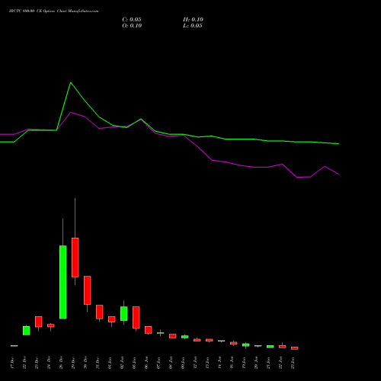This screenshot has width=381, height=381.
Task: Select the red candle above 23 Dec
Action: (39, 322)
